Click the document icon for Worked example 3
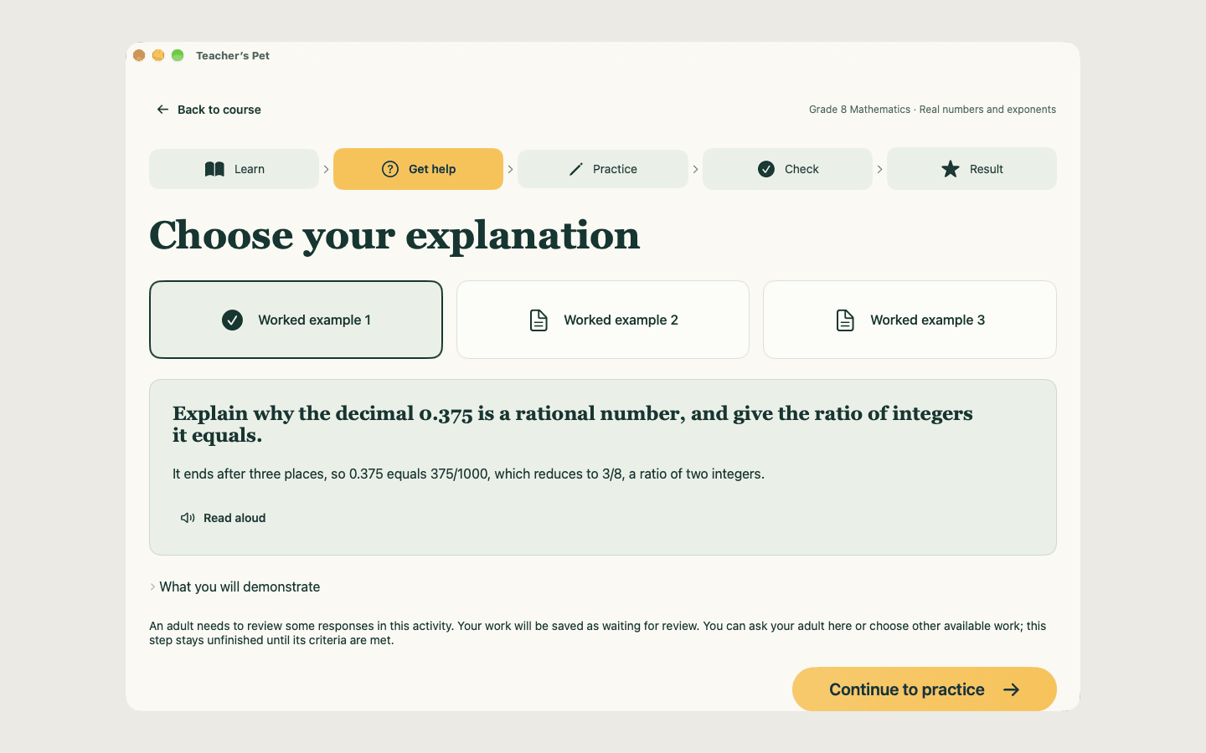This screenshot has width=1206, height=753. [x=845, y=320]
